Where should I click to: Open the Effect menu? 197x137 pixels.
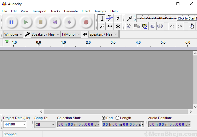(x=86, y=11)
